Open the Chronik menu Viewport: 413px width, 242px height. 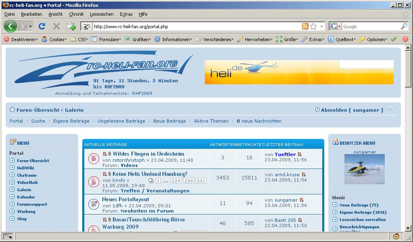pos(76,14)
